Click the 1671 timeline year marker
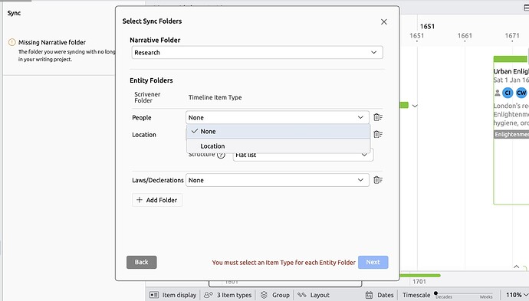Image resolution: width=529 pixels, height=301 pixels. click(x=512, y=35)
